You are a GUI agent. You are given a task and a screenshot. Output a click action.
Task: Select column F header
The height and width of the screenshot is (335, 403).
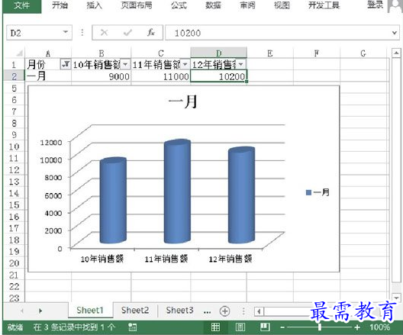tap(317, 53)
